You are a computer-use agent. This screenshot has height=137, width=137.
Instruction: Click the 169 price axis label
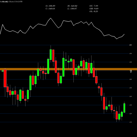(x=131, y=79)
